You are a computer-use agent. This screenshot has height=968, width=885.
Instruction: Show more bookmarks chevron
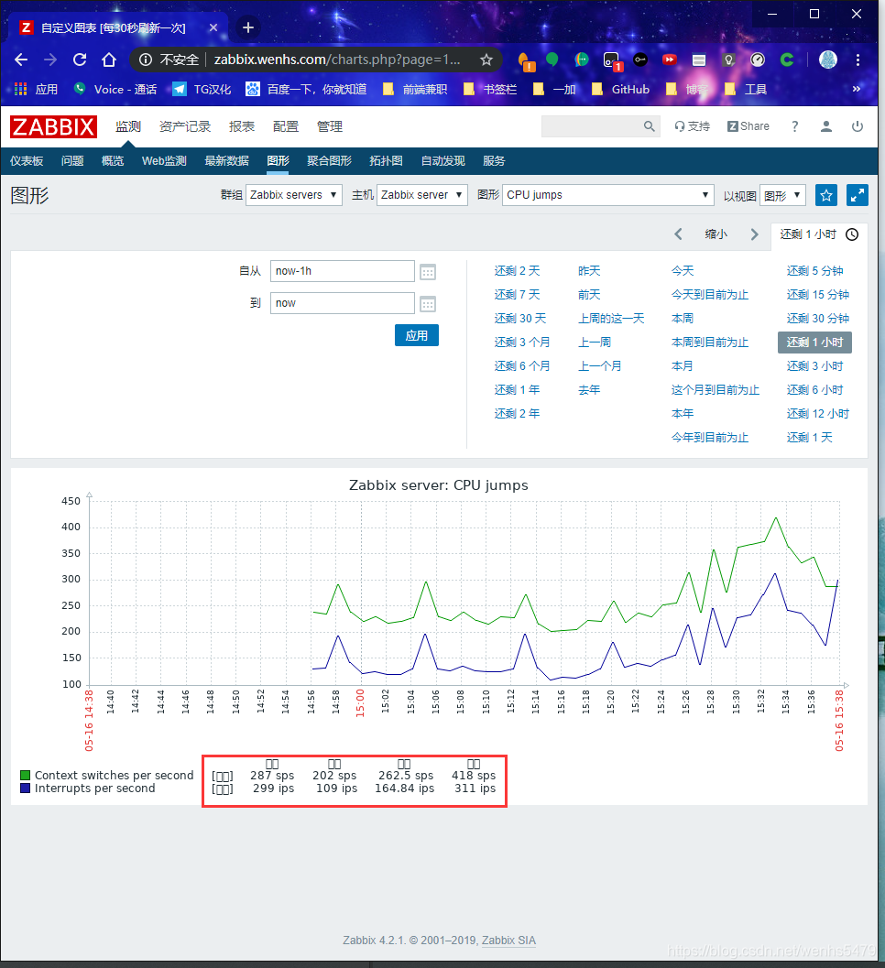click(x=856, y=89)
